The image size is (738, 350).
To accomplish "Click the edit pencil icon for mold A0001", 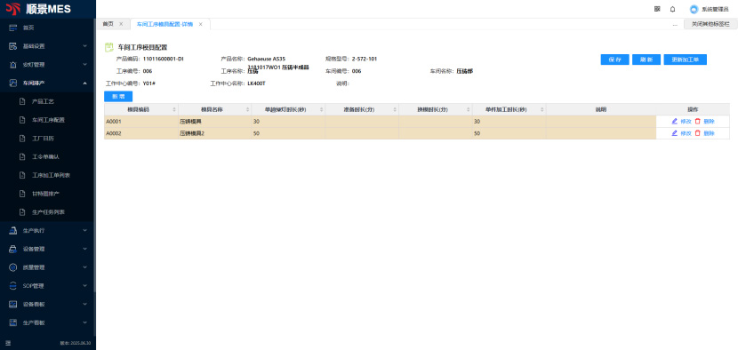I will (675, 122).
